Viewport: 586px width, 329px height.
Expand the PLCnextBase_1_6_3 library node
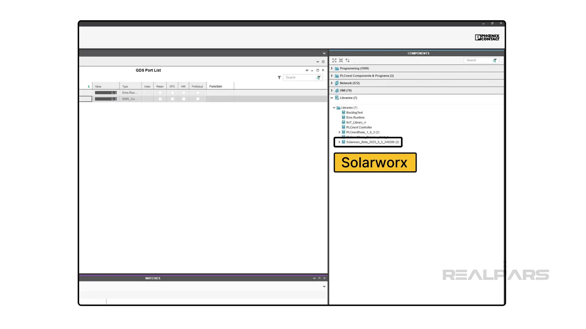(x=339, y=132)
